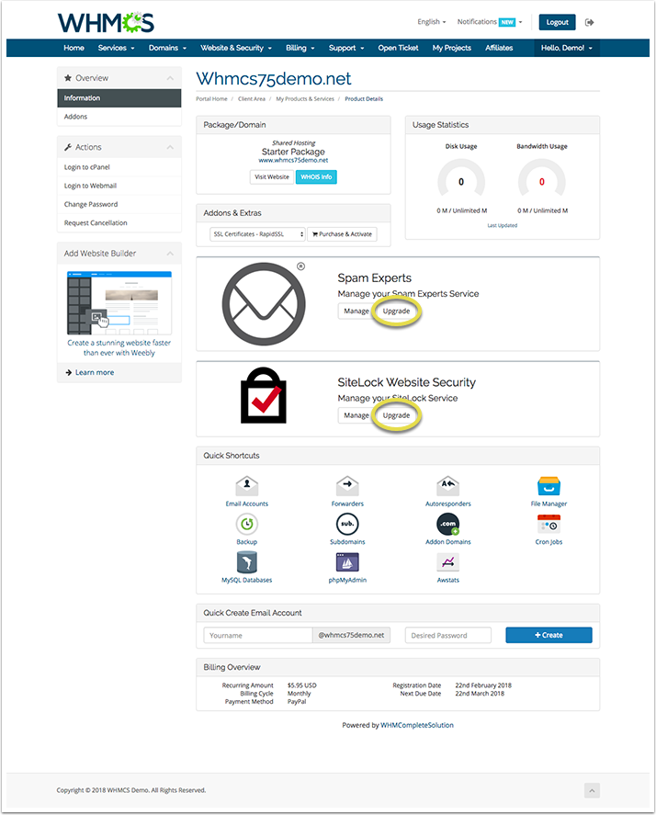This screenshot has height=815, width=656.
Task: Open the MySQL Databases shortcut icon
Action: pos(247,562)
